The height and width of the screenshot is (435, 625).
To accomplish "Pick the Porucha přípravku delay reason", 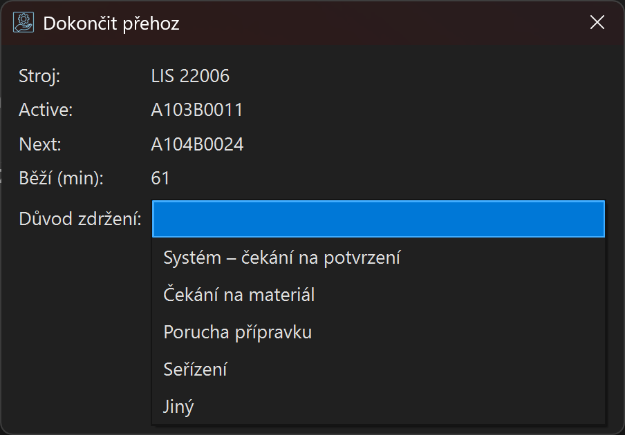I will click(x=238, y=333).
